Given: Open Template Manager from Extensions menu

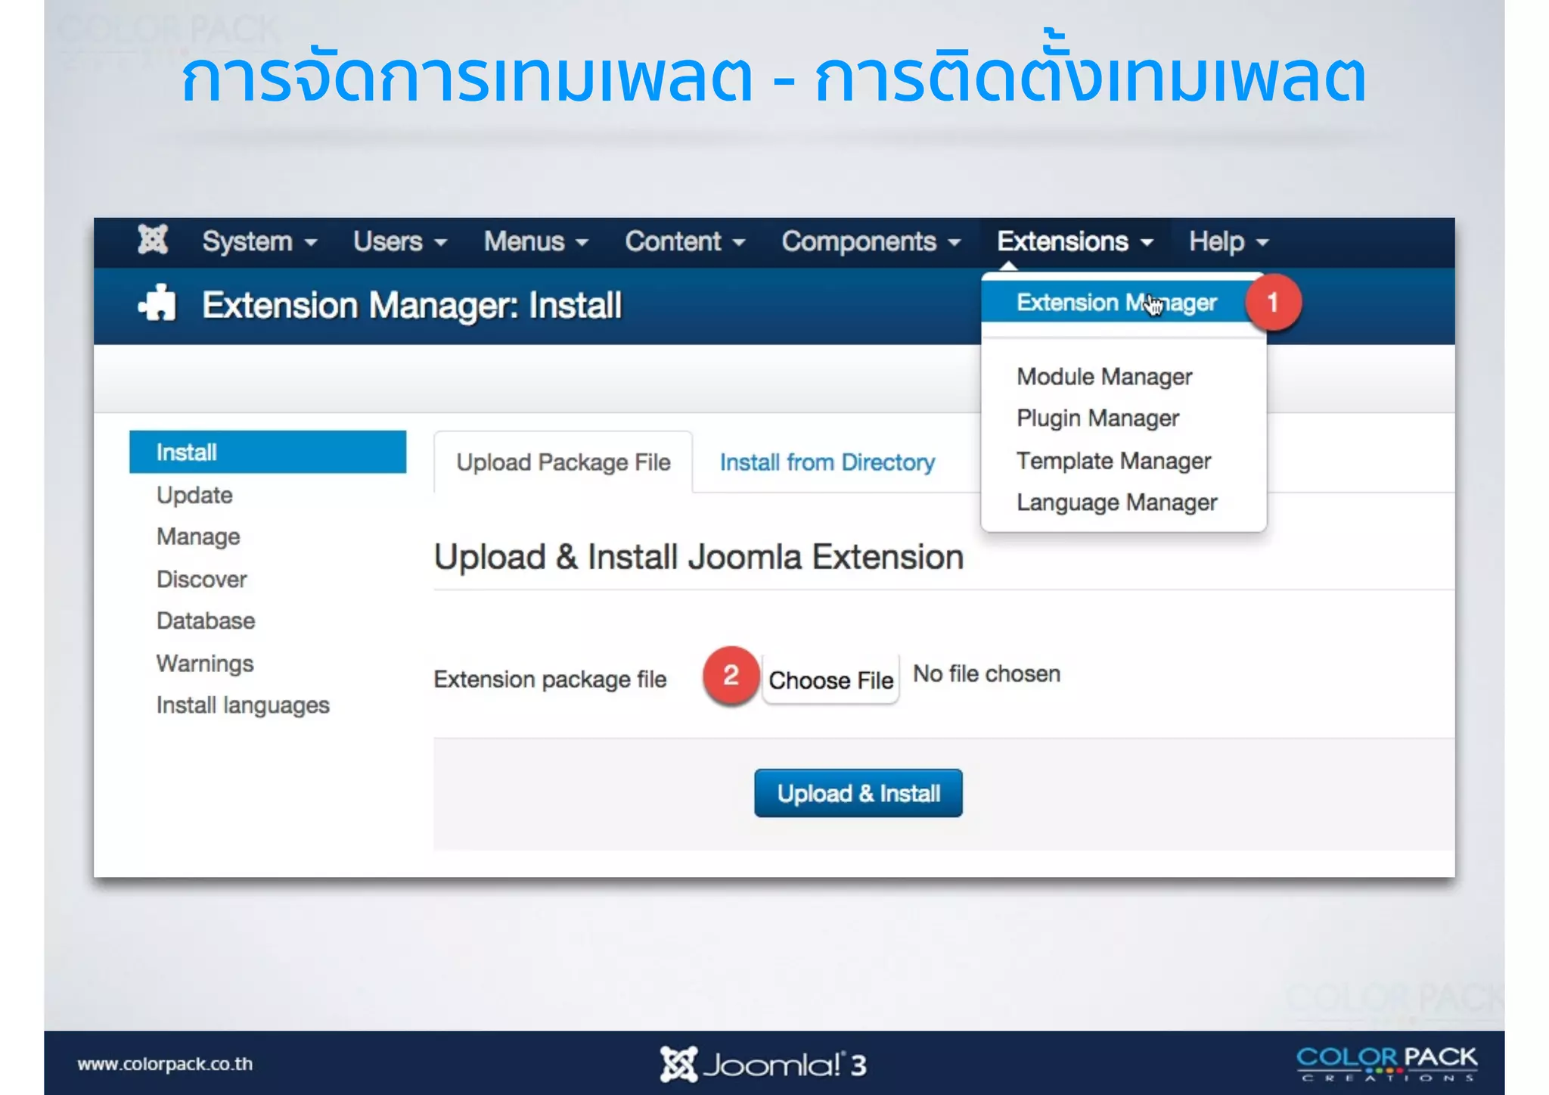Looking at the screenshot, I should point(1113,460).
